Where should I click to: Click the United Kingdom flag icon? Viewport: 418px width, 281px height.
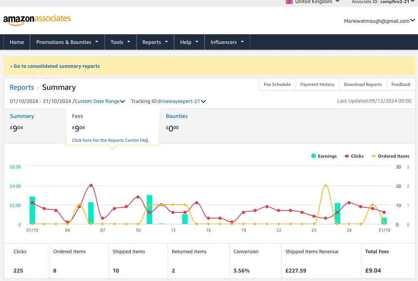pyautogui.click(x=289, y=2)
